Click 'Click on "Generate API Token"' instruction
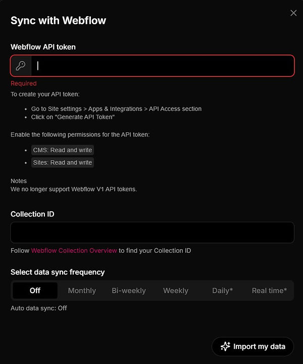This screenshot has width=303, height=364. point(73,117)
